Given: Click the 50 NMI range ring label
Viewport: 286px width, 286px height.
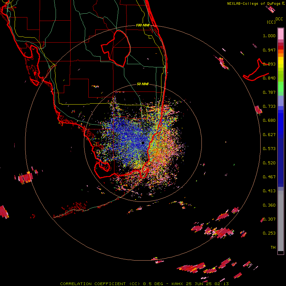Looking at the screenshot, I should pyautogui.click(x=143, y=84).
